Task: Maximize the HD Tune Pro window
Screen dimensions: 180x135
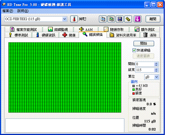Action: point(154,5)
